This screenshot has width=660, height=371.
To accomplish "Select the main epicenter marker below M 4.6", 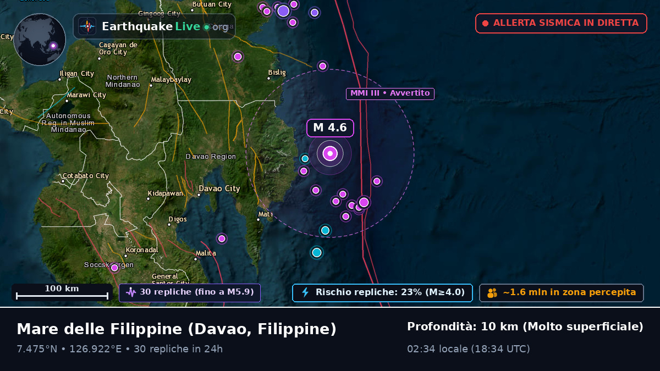I will click(330, 153).
